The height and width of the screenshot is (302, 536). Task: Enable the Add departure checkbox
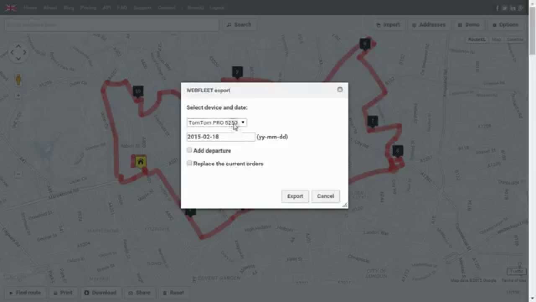pyautogui.click(x=189, y=150)
